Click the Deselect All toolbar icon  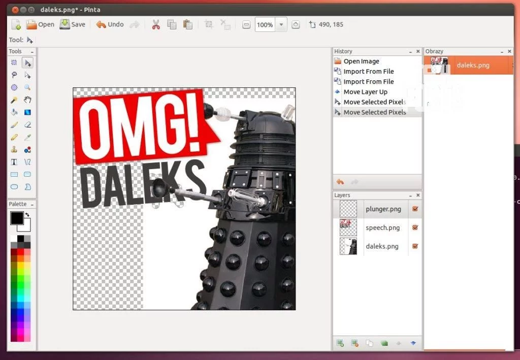pos(225,24)
